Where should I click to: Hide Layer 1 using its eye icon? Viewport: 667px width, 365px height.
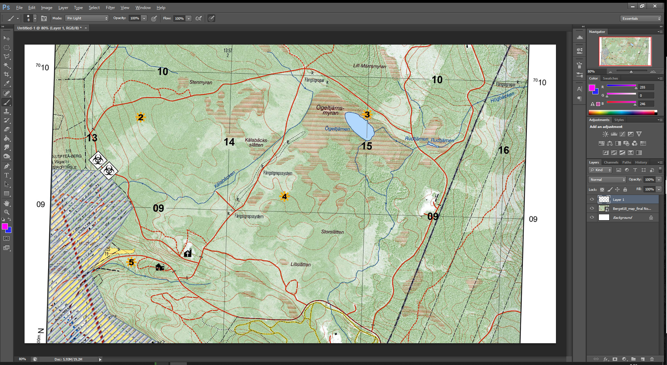click(592, 199)
